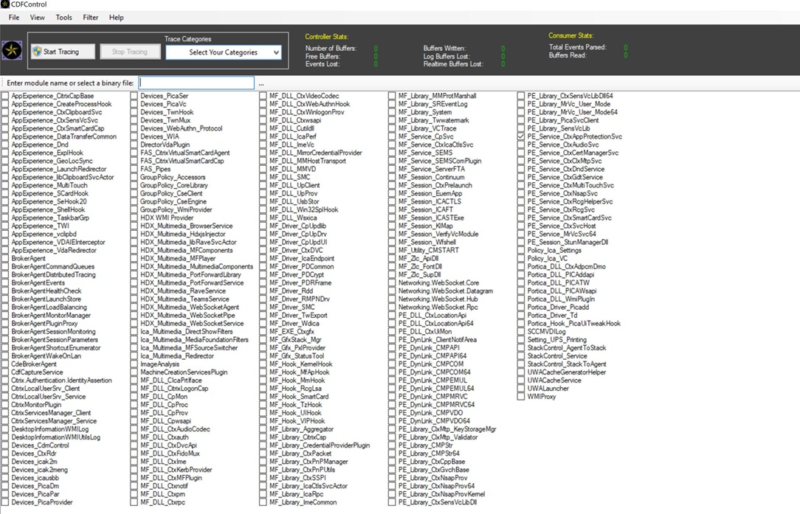
Task: Click MF_Service_ServerFTA label
Action: tap(432, 169)
